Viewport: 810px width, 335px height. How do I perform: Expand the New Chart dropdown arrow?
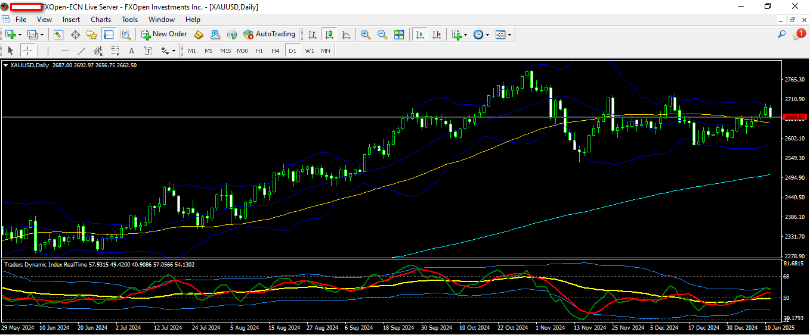click(x=20, y=35)
